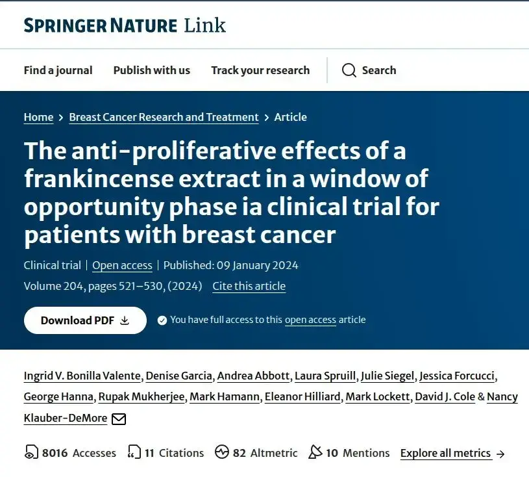The image size is (529, 477).
Task: Go to the Home breadcrumb link
Action: click(x=38, y=117)
